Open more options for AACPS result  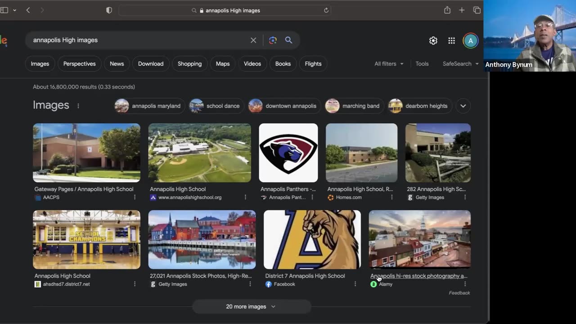coord(135,198)
